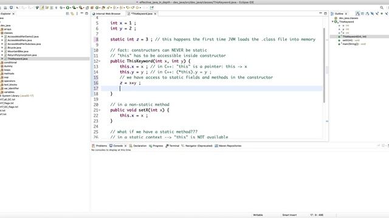Viewport: 389px width, 218px height.
Task: Fold the setX method at line 21
Action: pyautogui.click(x=100, y=110)
